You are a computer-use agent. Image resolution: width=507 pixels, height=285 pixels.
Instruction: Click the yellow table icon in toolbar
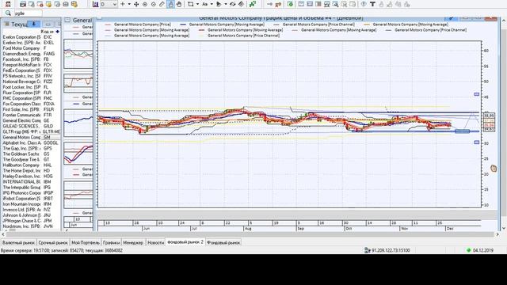pyautogui.click(x=48, y=4)
